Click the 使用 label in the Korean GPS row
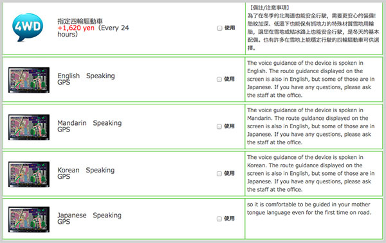The width and height of the screenshot is (386, 243). point(229,173)
